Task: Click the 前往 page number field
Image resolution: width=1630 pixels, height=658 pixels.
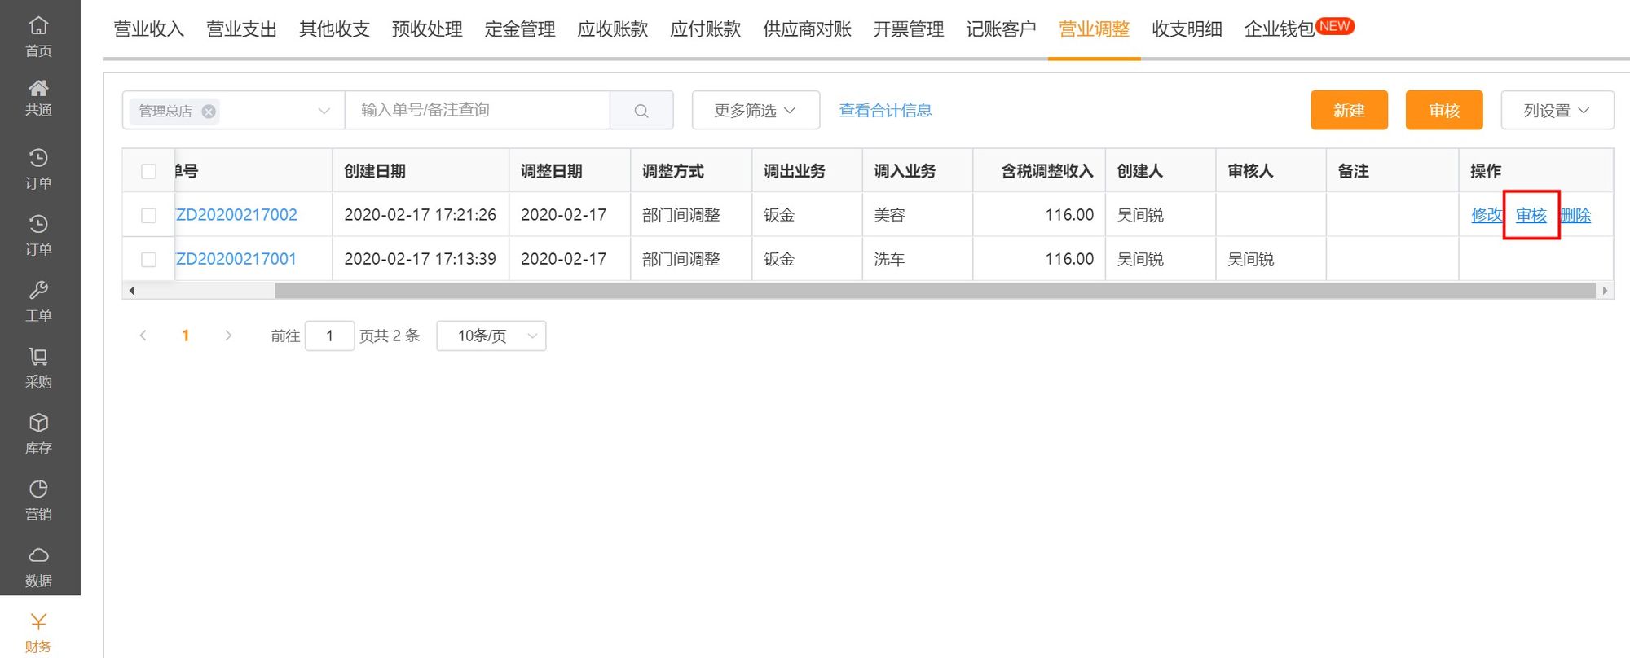Action: (x=329, y=336)
